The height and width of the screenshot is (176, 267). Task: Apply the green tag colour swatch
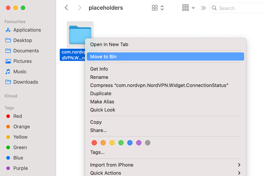tap(121, 143)
